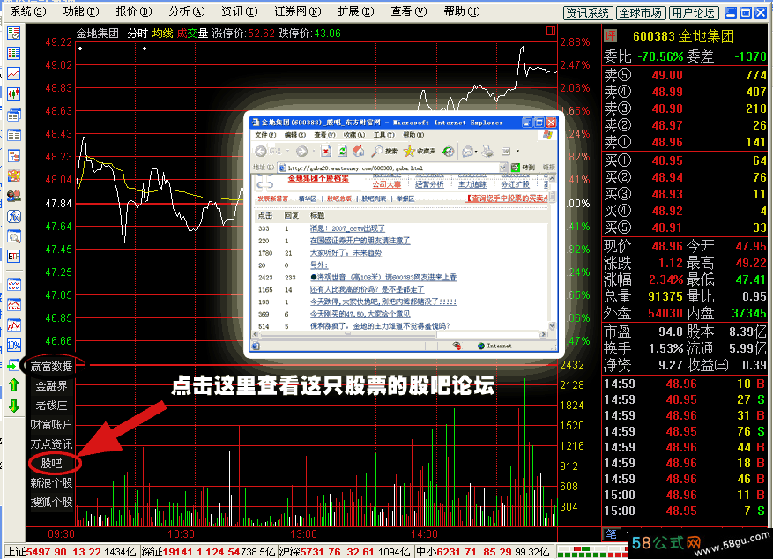Open IE Mail button dropdown arrow
Image resolution: width=773 pixels, height=559 pixels.
pyautogui.click(x=476, y=152)
